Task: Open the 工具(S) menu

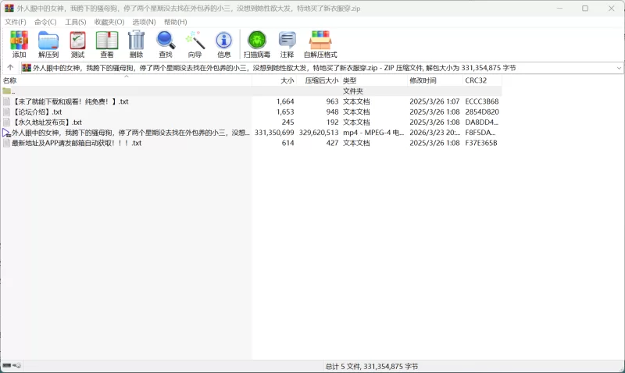Action: pos(76,22)
